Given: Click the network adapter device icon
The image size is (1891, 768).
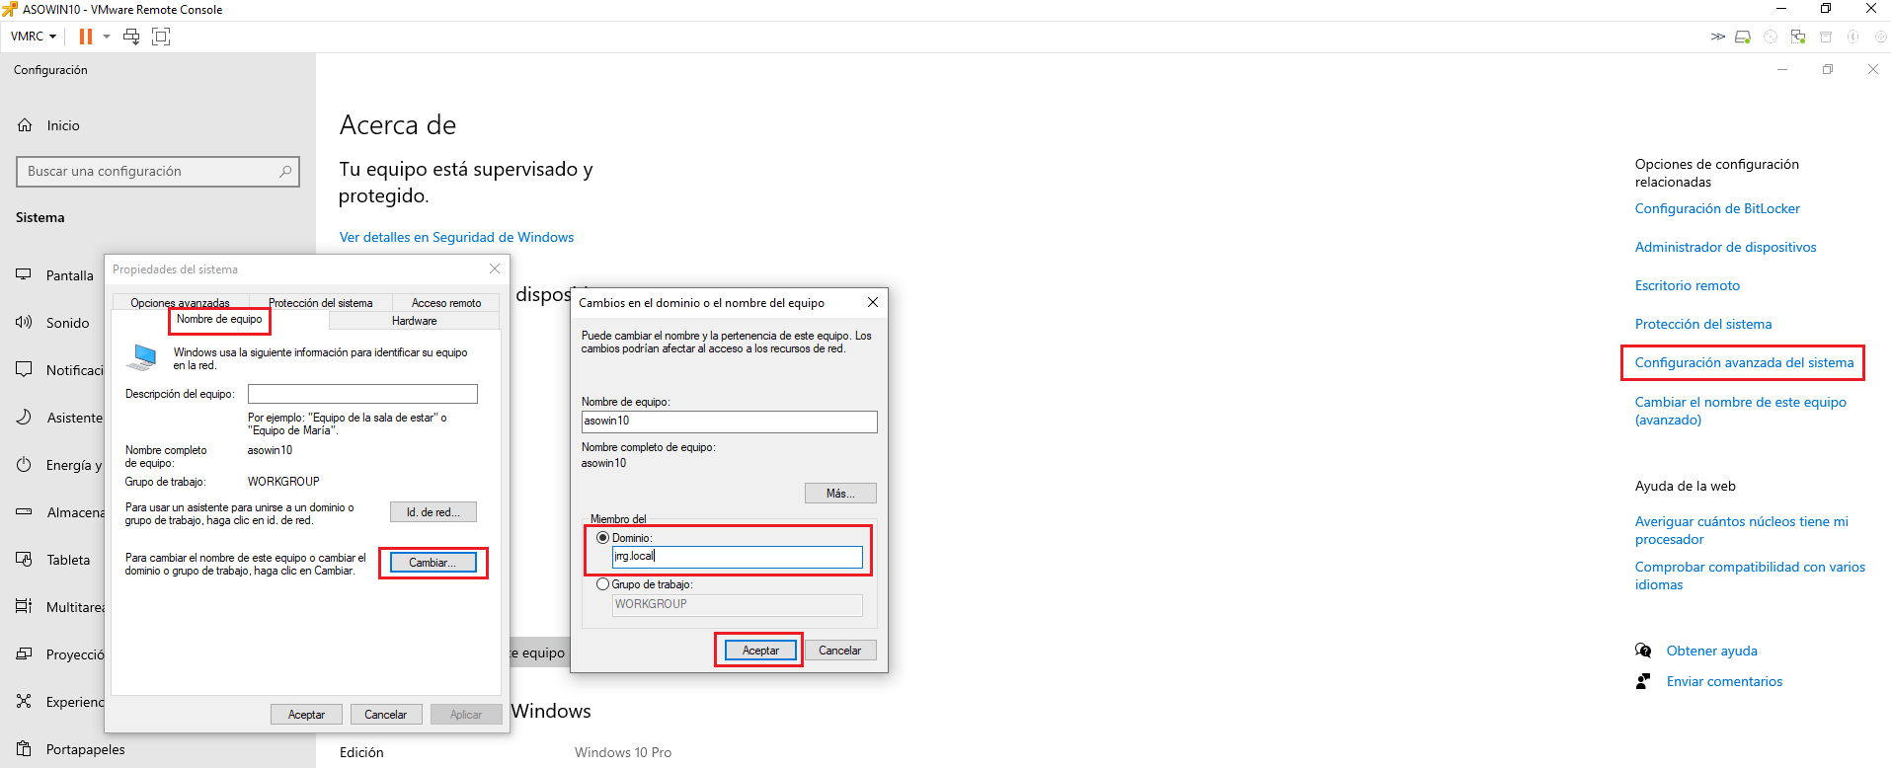Looking at the screenshot, I should click(1798, 37).
